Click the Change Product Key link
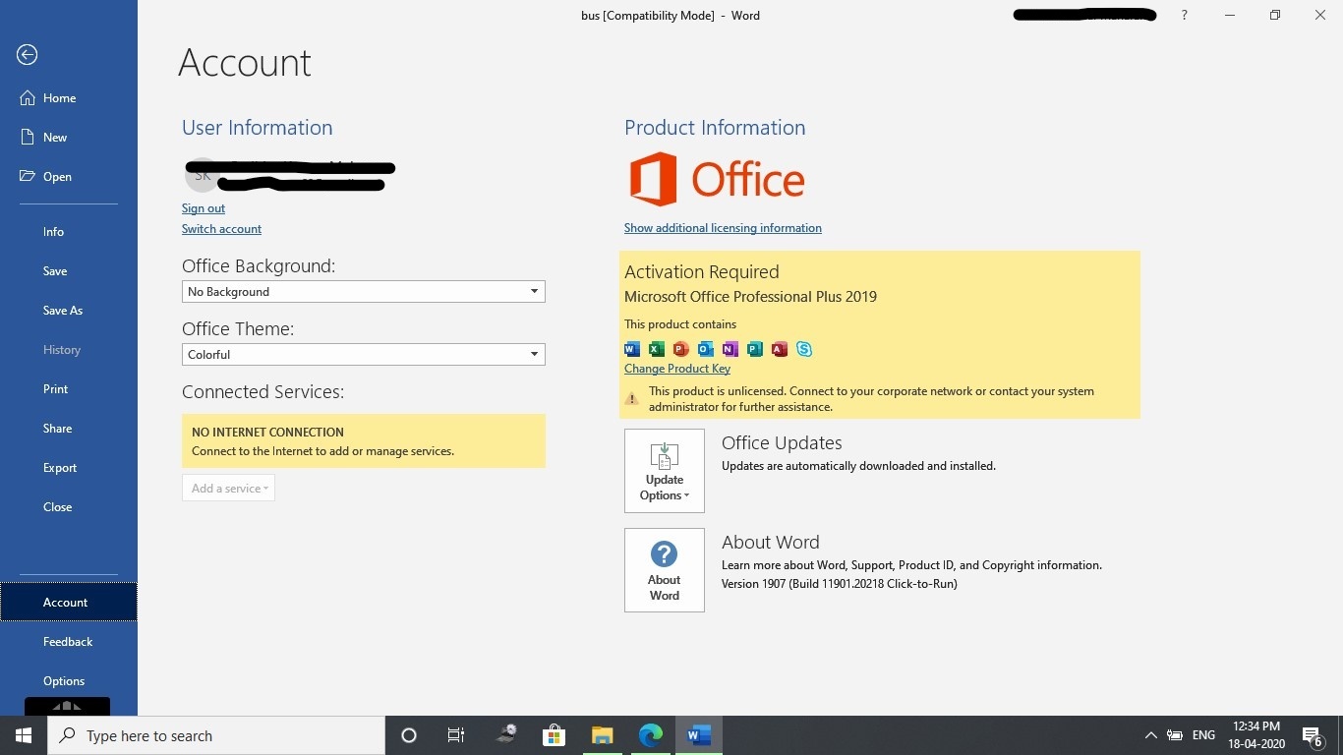Viewport: 1343px width, 755px height. (677, 369)
